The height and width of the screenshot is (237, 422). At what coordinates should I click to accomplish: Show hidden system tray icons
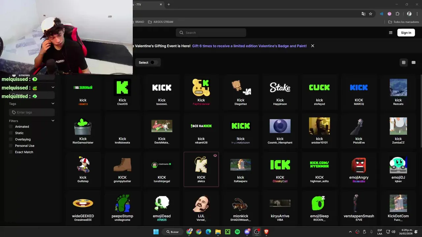pyautogui.click(x=350, y=232)
